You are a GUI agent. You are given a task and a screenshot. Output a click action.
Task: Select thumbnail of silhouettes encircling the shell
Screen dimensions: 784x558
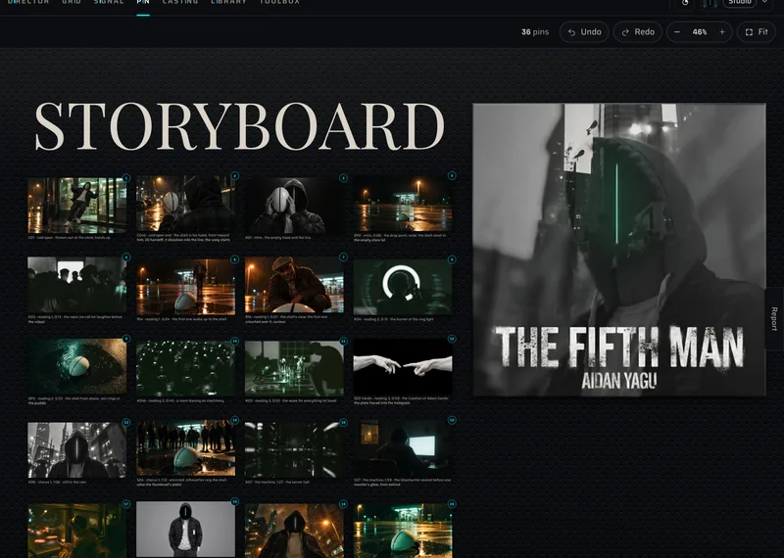(x=185, y=448)
